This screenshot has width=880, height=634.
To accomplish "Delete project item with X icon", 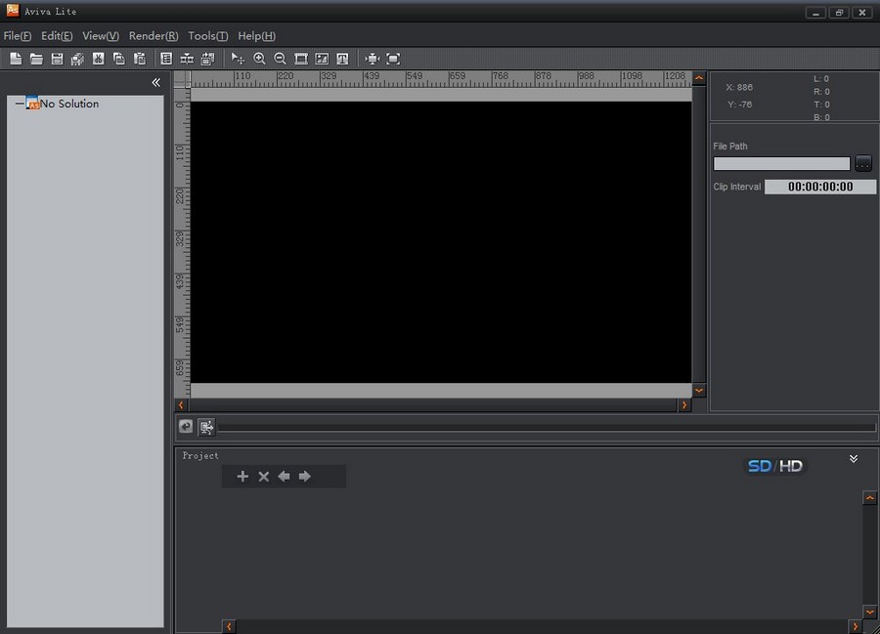I will click(x=263, y=476).
